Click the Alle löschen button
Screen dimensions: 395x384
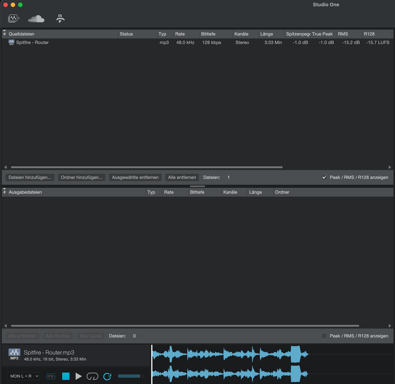[x=58, y=336]
